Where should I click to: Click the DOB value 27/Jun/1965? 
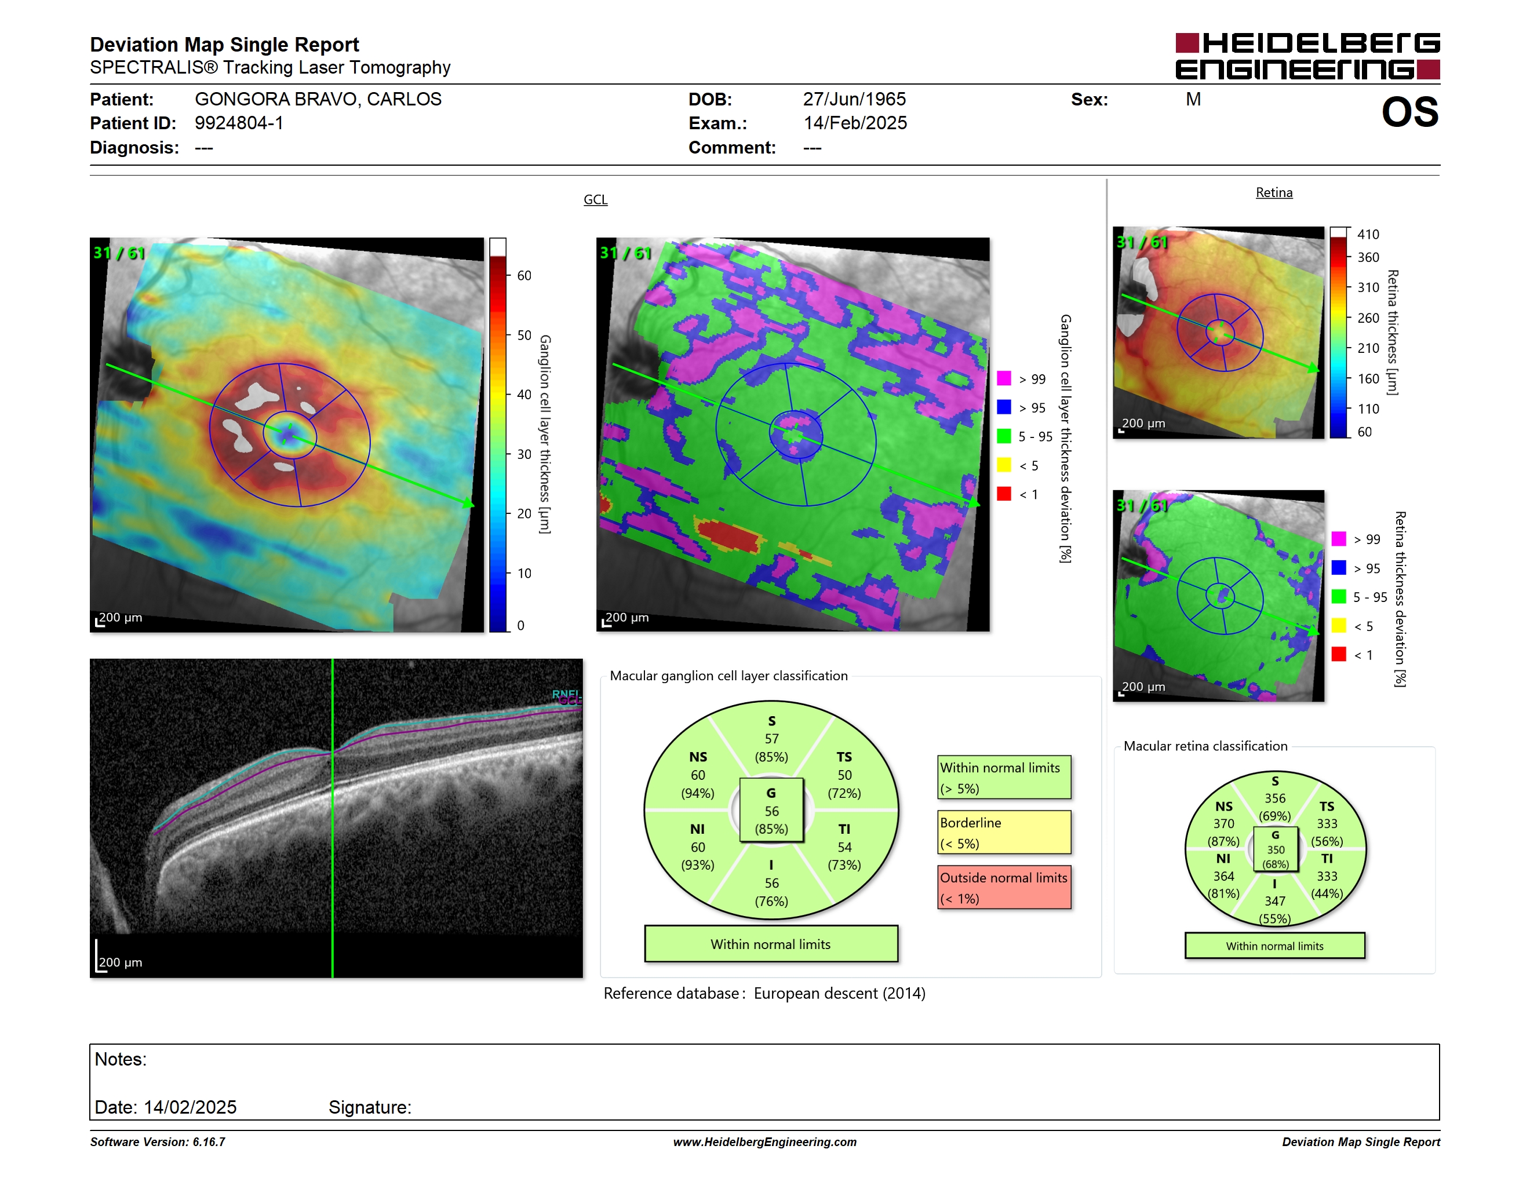pyautogui.click(x=854, y=100)
